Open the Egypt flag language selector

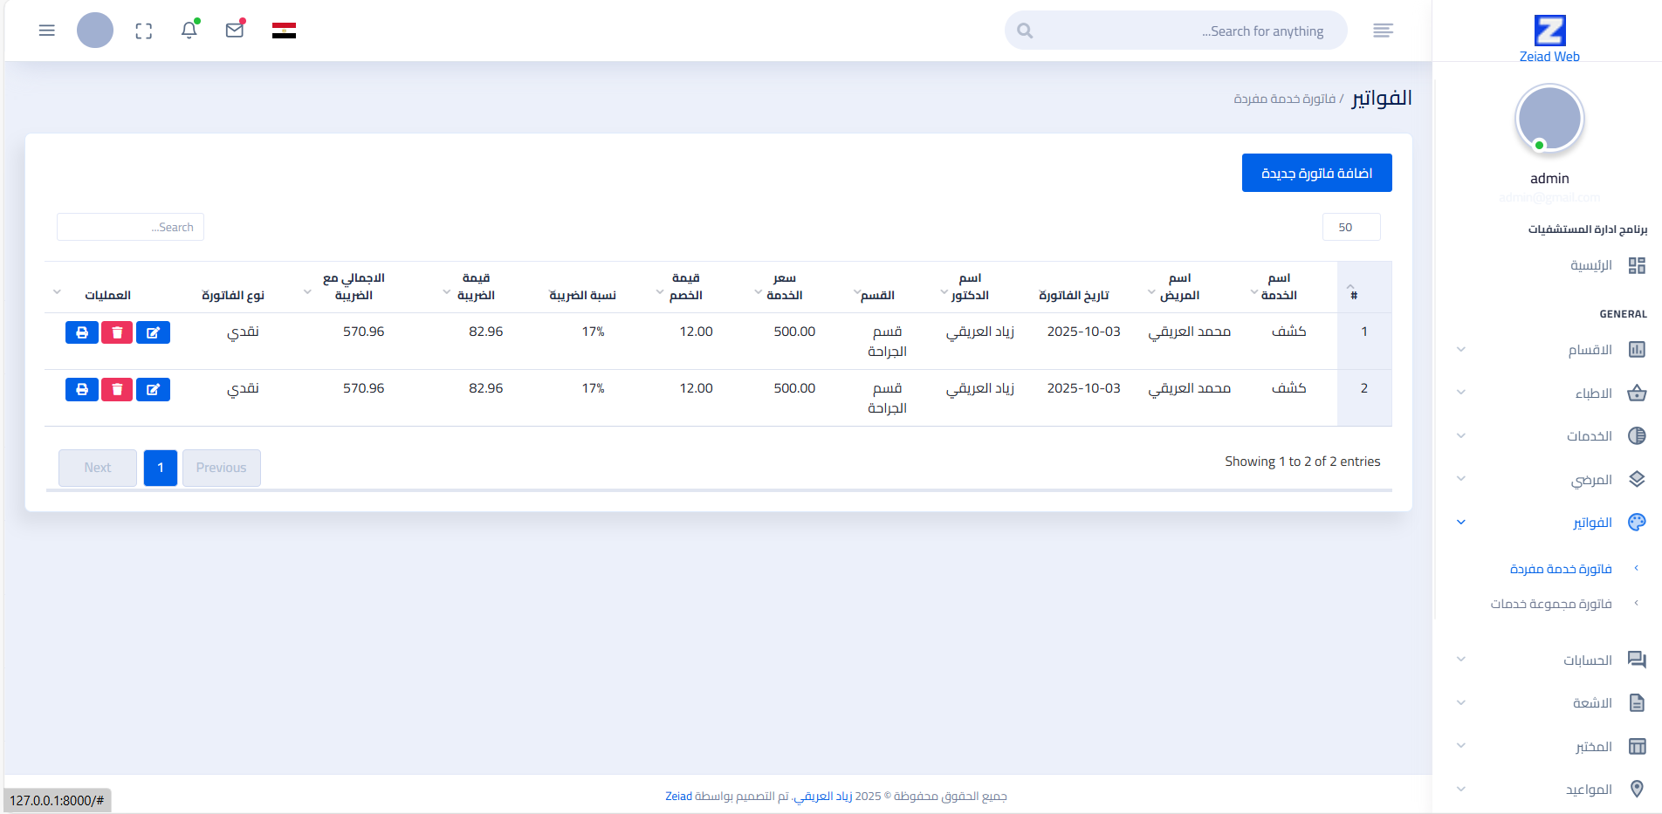point(284,31)
